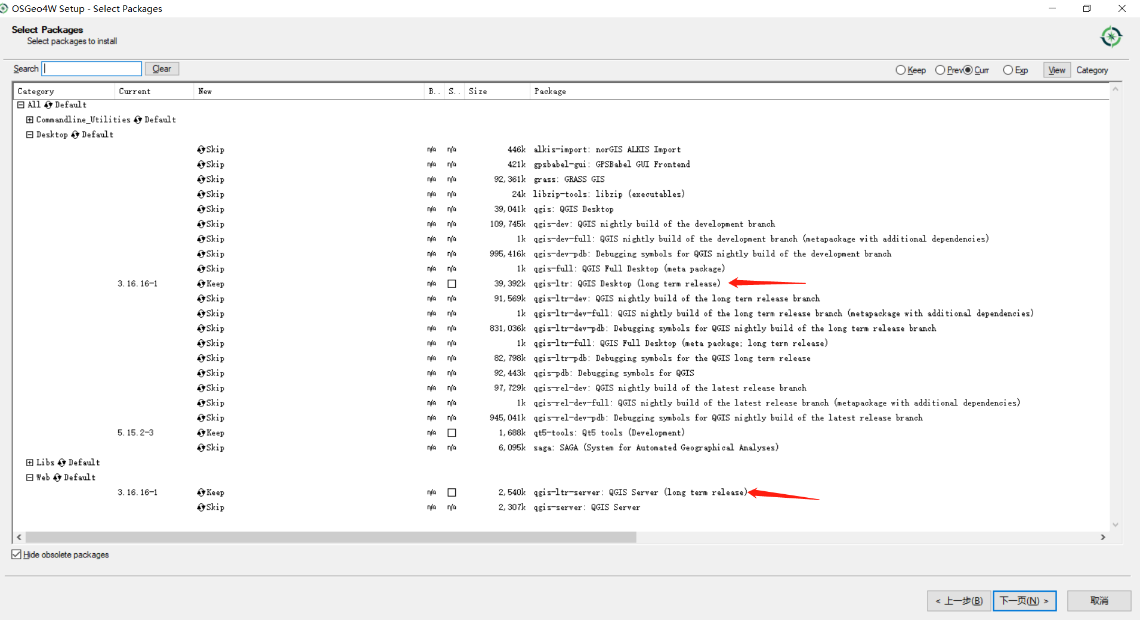
Task: Cycle action icon for qgis-dev-pdb package
Action: [x=201, y=254]
